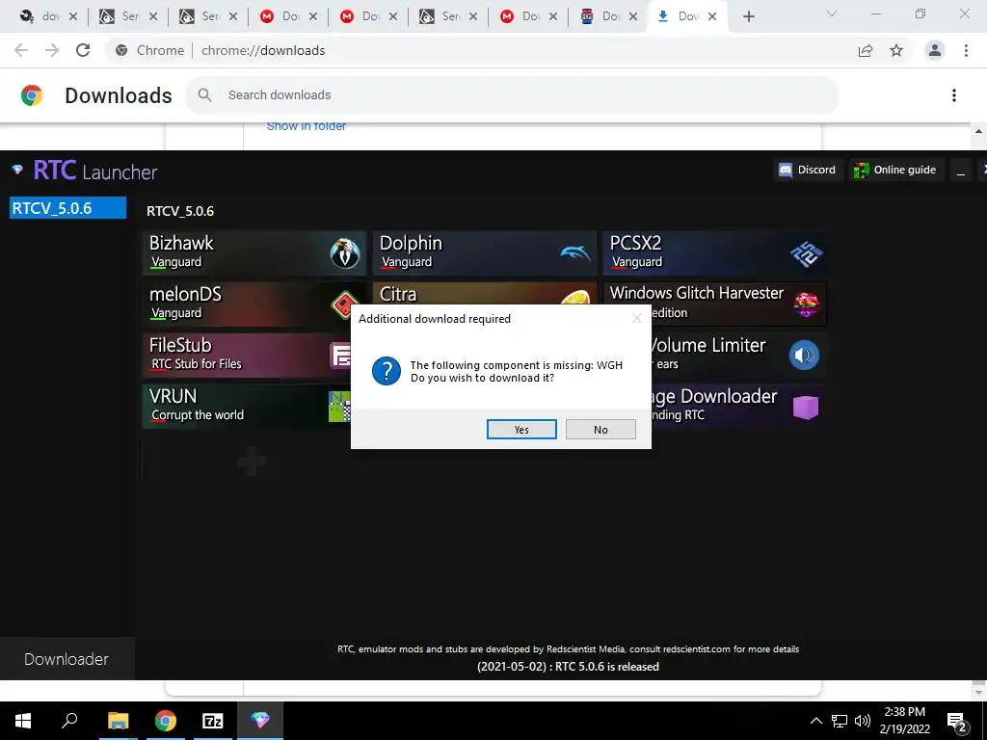Click the Bizhawk eagle icon

coord(345,253)
